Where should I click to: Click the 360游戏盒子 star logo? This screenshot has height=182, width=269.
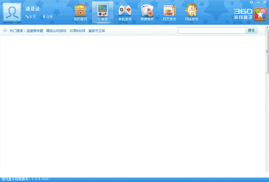click(260, 14)
